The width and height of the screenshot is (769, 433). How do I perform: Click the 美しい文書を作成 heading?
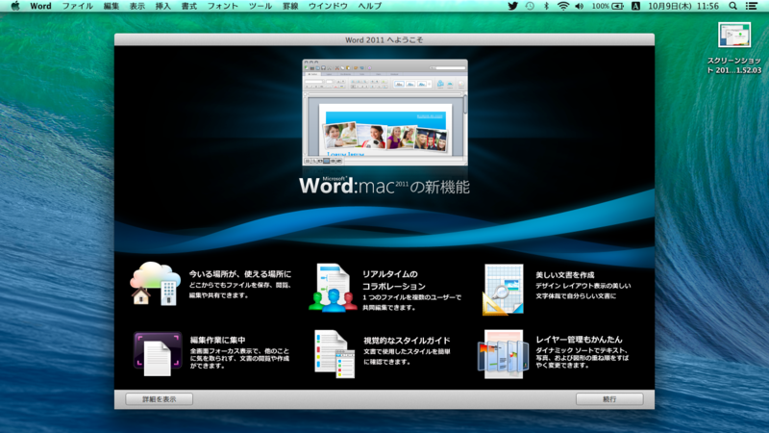click(564, 275)
